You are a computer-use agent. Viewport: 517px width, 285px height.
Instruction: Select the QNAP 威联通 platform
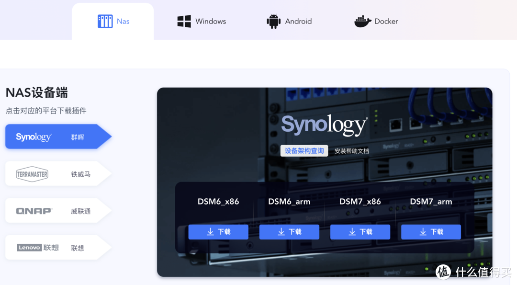click(x=58, y=211)
